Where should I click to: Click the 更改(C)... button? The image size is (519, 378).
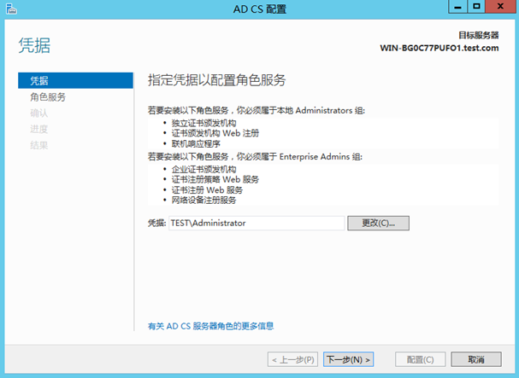[x=378, y=223]
